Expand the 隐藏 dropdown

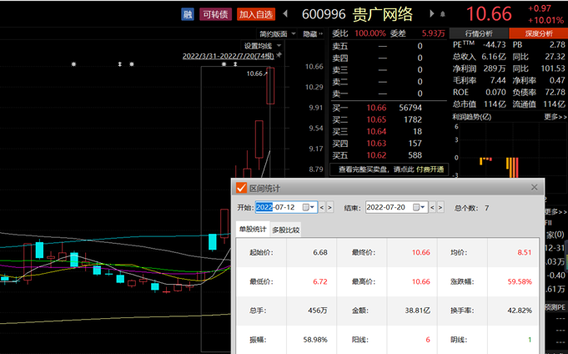point(312,33)
